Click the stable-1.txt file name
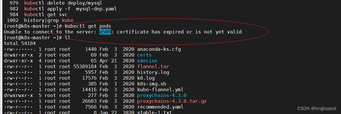The width and height of the screenshot is (341, 114). pyautogui.click(x=155, y=113)
